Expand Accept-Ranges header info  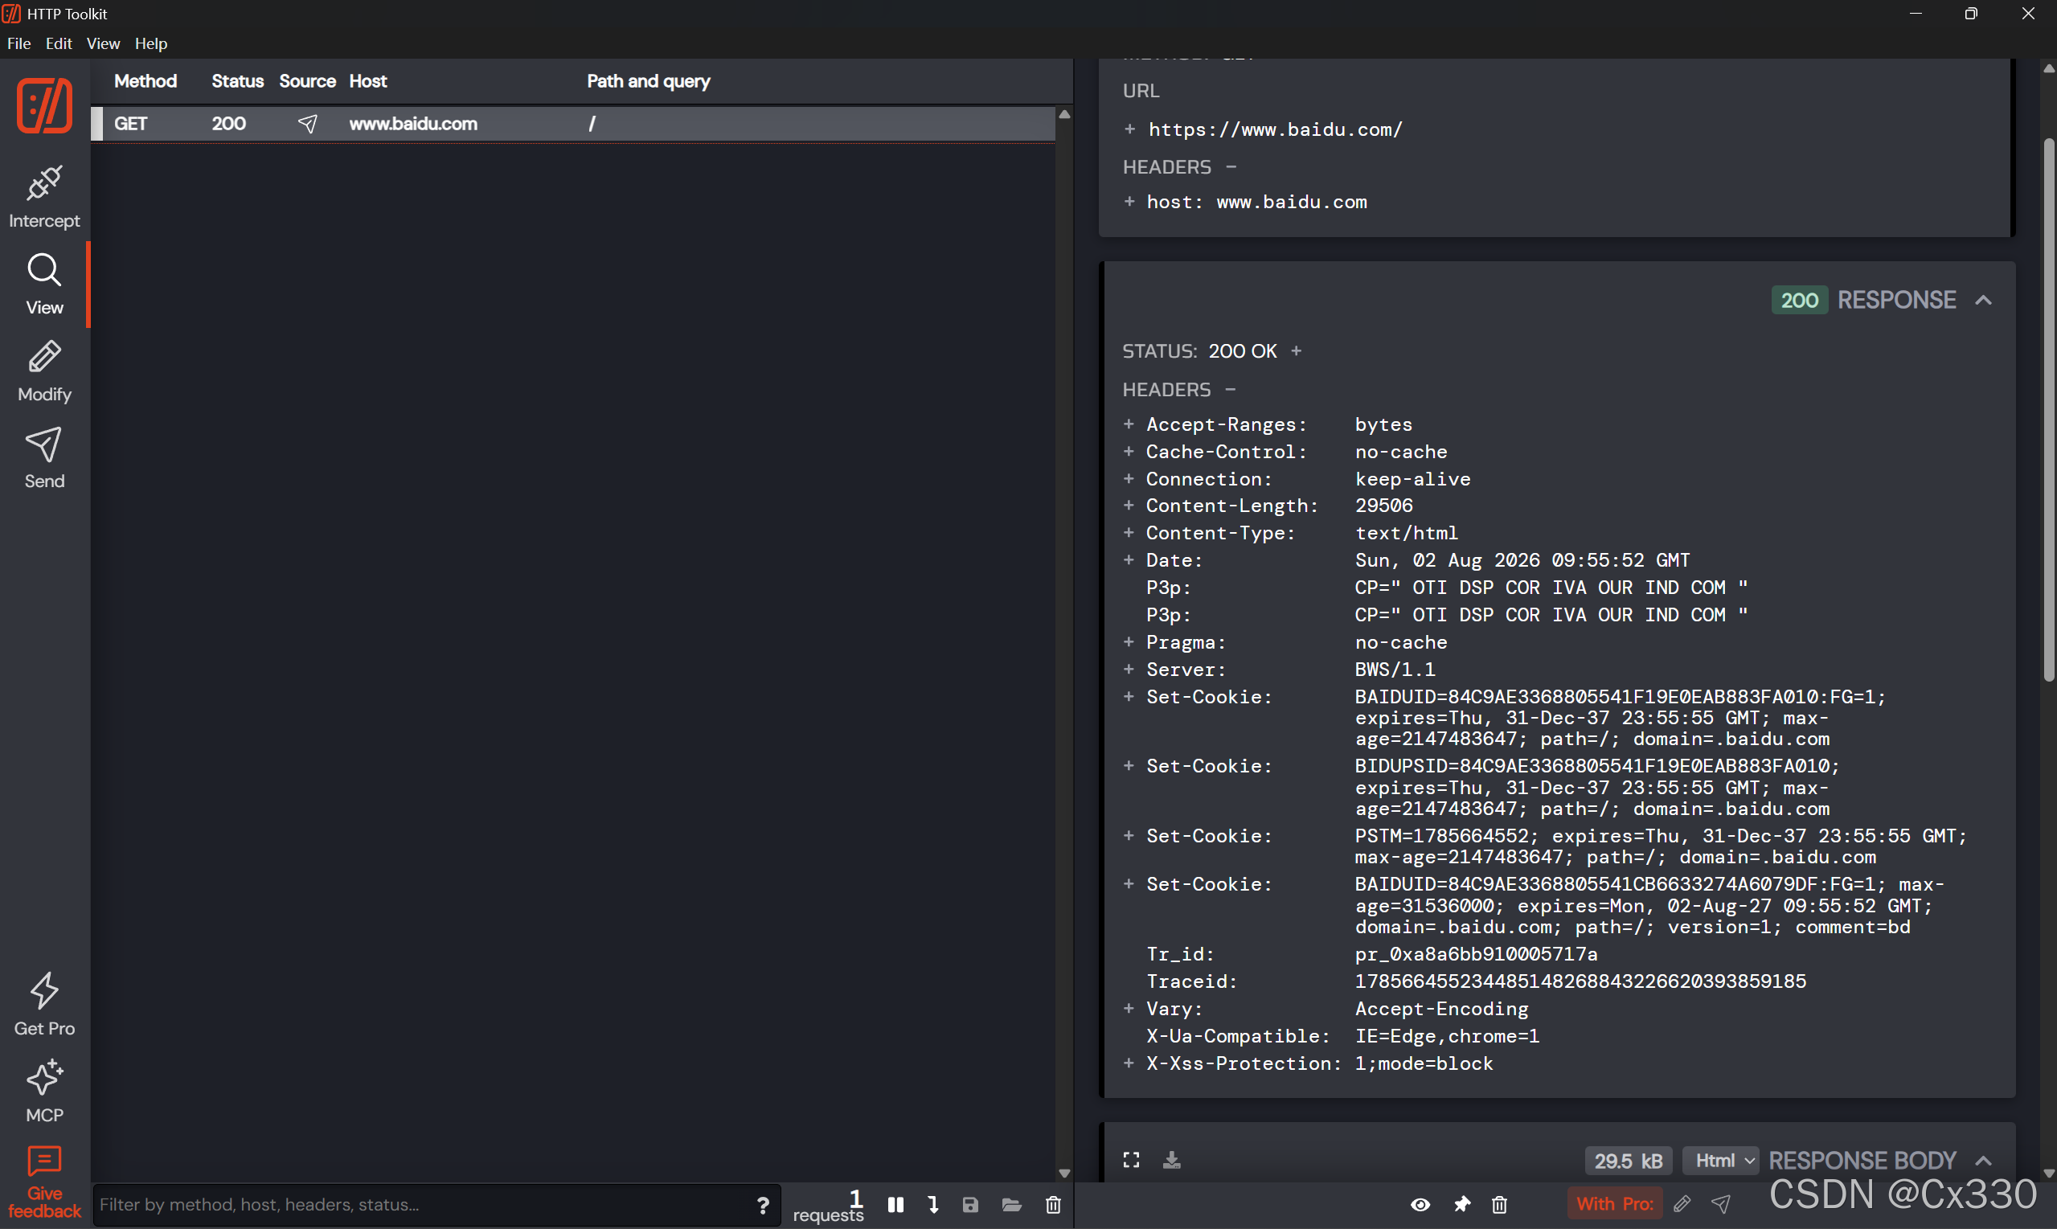(x=1129, y=424)
